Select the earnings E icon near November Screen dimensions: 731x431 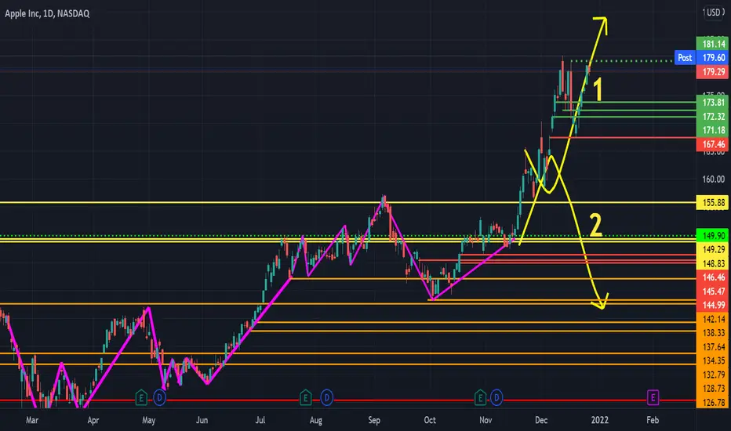pyautogui.click(x=480, y=398)
